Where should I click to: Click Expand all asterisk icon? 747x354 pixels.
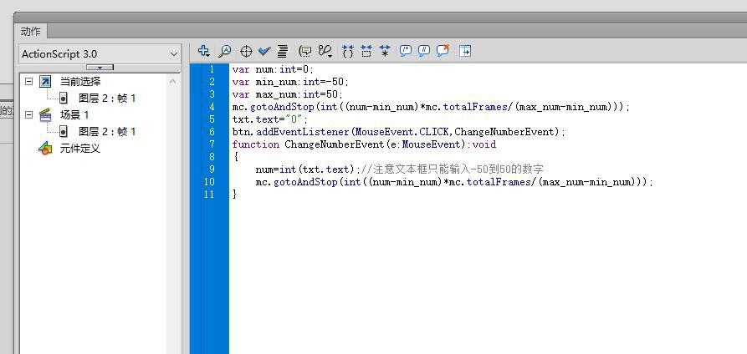385,51
